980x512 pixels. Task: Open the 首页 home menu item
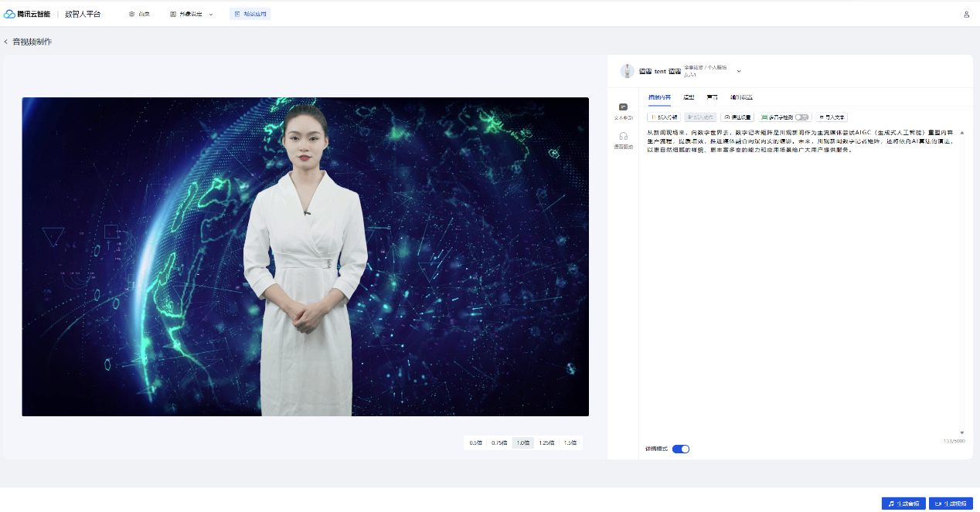139,14
